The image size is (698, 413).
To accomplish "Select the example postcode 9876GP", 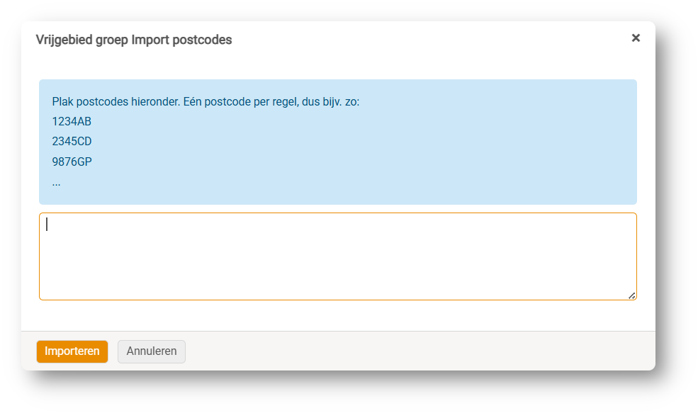I will point(72,162).
